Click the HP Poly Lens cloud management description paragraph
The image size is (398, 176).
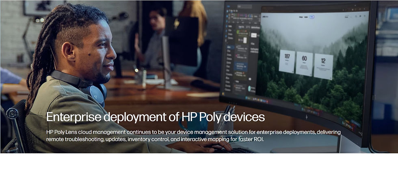point(193,136)
